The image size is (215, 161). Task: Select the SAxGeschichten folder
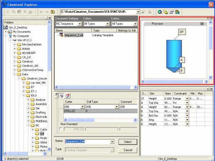[x=32, y=45]
